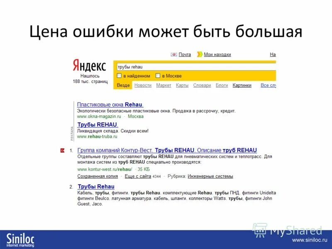The height and width of the screenshot is (249, 332).
Task: Enable the в найденном checkbox
Action: 120,75
